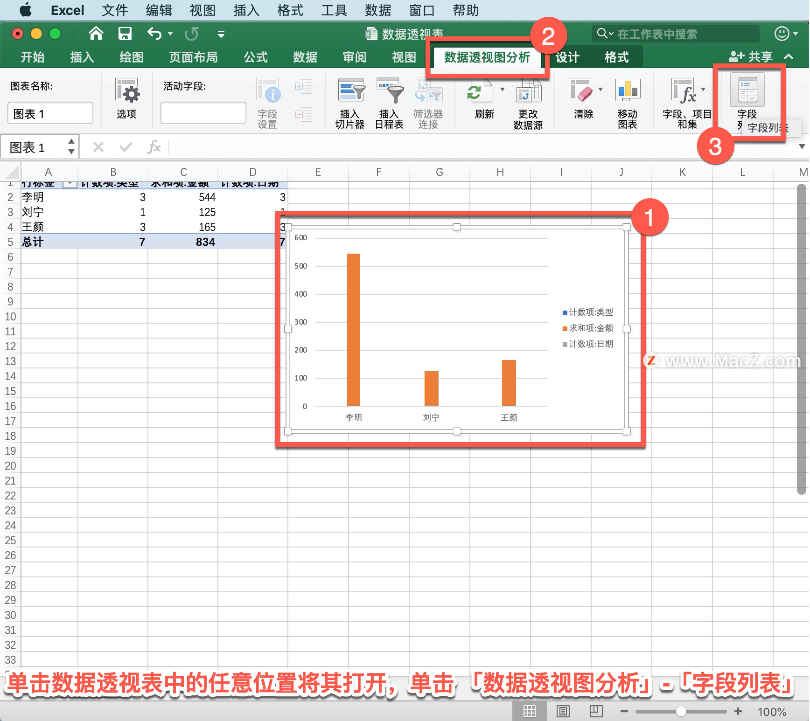Screen dimensions: 810x721
Task: Open the 选项 (Options) gear icon
Action: (126, 90)
